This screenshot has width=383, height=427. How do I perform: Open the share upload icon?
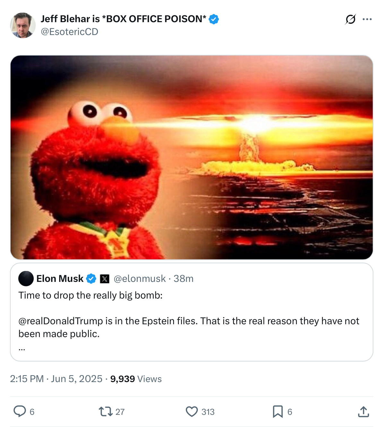click(x=363, y=411)
